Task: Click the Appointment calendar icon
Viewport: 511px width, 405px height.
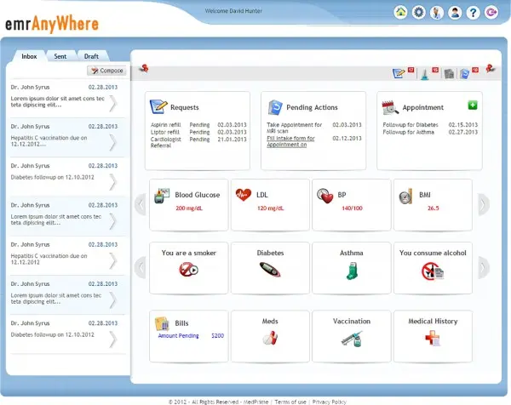Action: pyautogui.click(x=390, y=108)
